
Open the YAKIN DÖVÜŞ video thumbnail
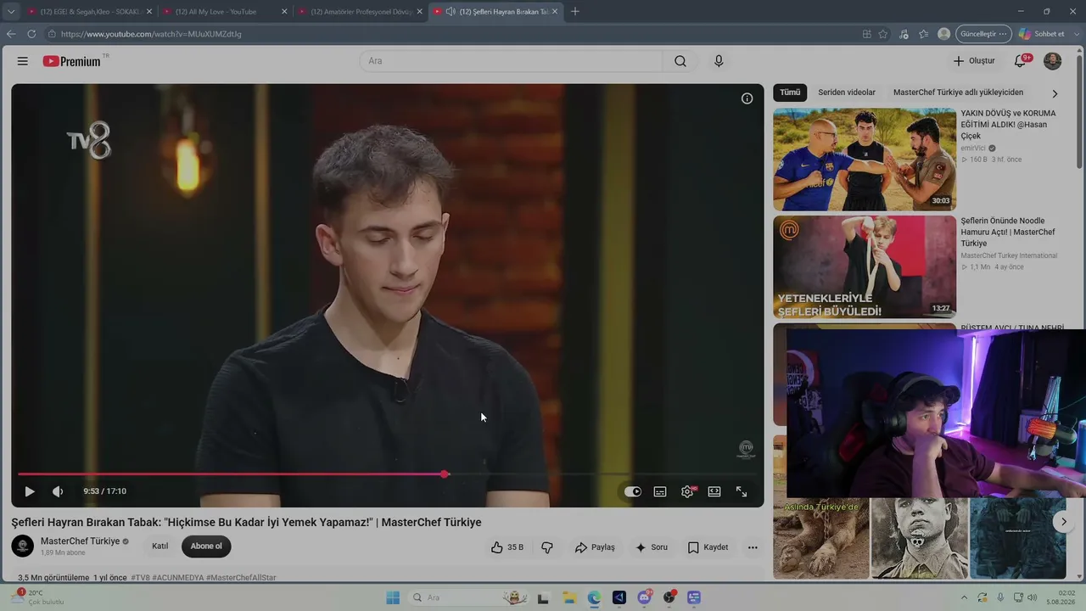(865, 160)
